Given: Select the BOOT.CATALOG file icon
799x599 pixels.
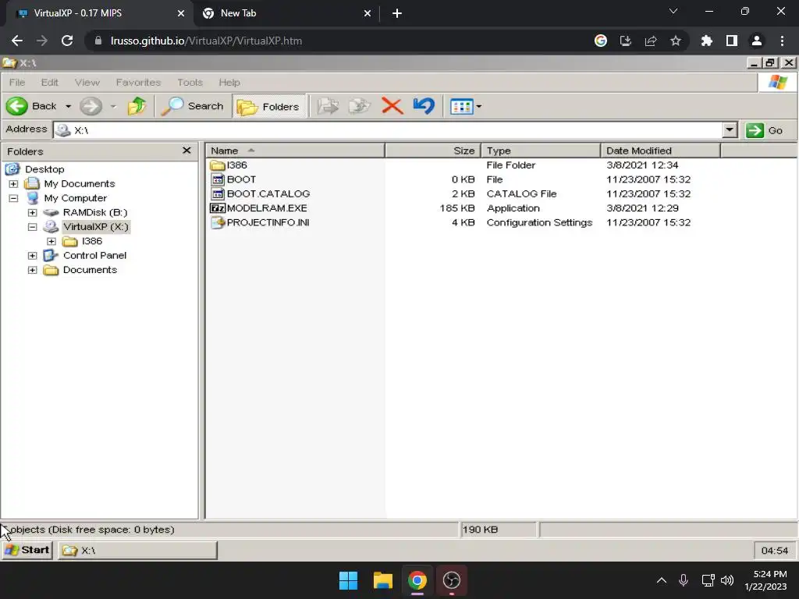Looking at the screenshot, I should (218, 193).
